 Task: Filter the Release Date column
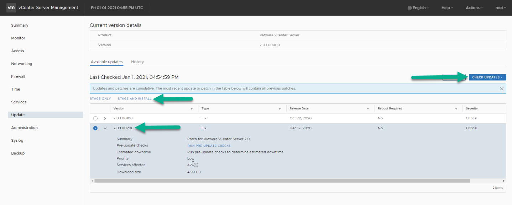pos(368,109)
